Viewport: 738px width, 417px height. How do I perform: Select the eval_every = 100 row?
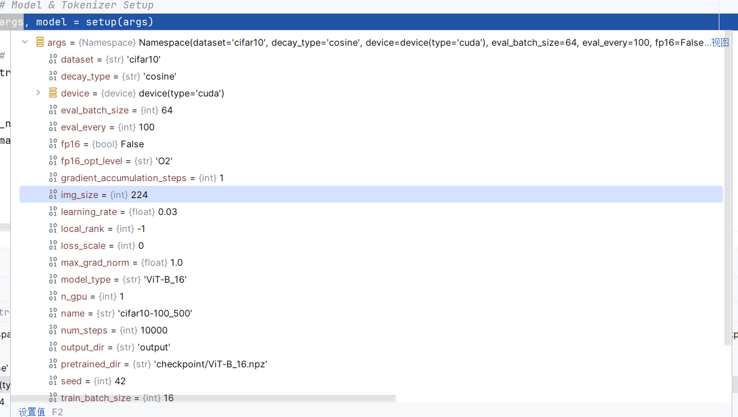pos(371,127)
